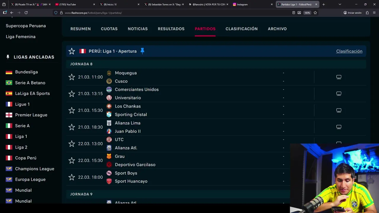Viewport: 379px width, 213px height.
Task: Open Premier League pinned league
Action: click(31, 115)
